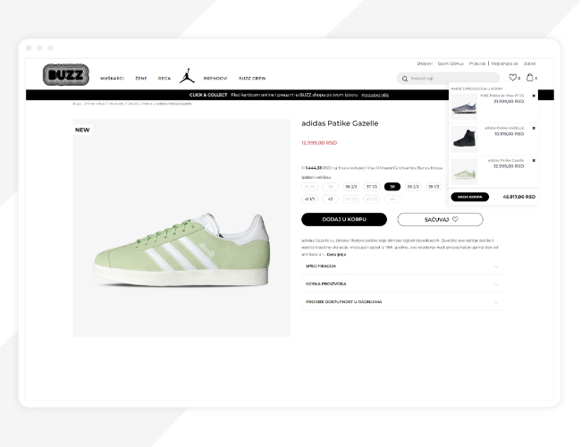
Task: Open BUZZ CREW menu
Action: pyautogui.click(x=252, y=78)
